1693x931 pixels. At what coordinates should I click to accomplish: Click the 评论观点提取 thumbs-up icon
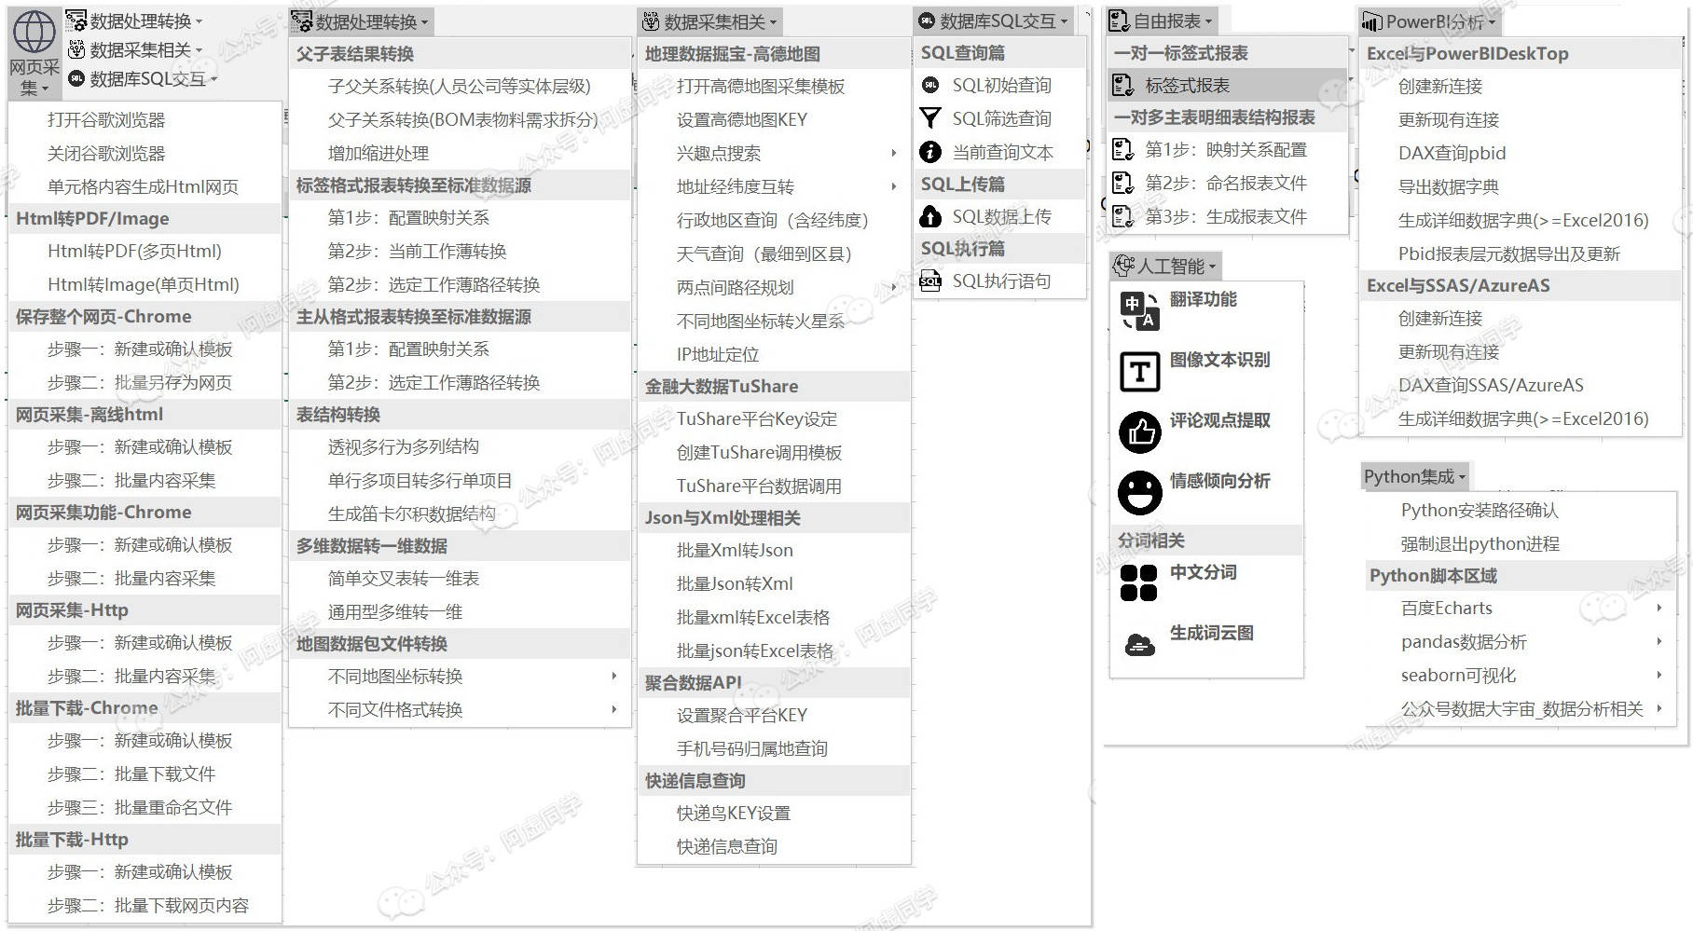pos(1139,431)
